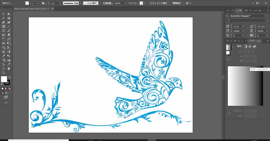Select the Selection (black arrow) tool

[3, 14]
